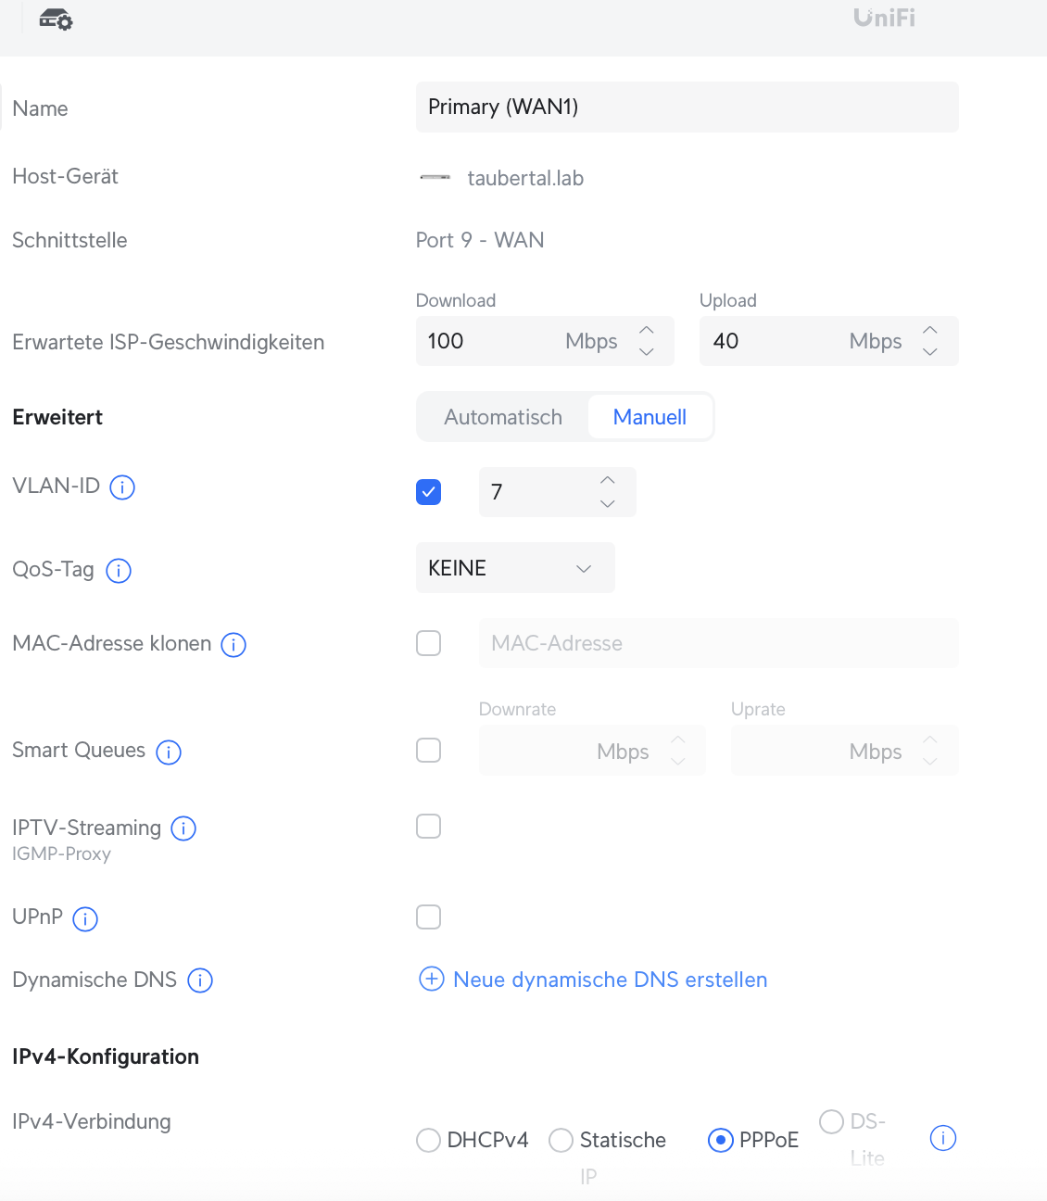This screenshot has width=1047, height=1201.
Task: Click the IPv4-Verbindung info icon
Action: pos(942,1138)
